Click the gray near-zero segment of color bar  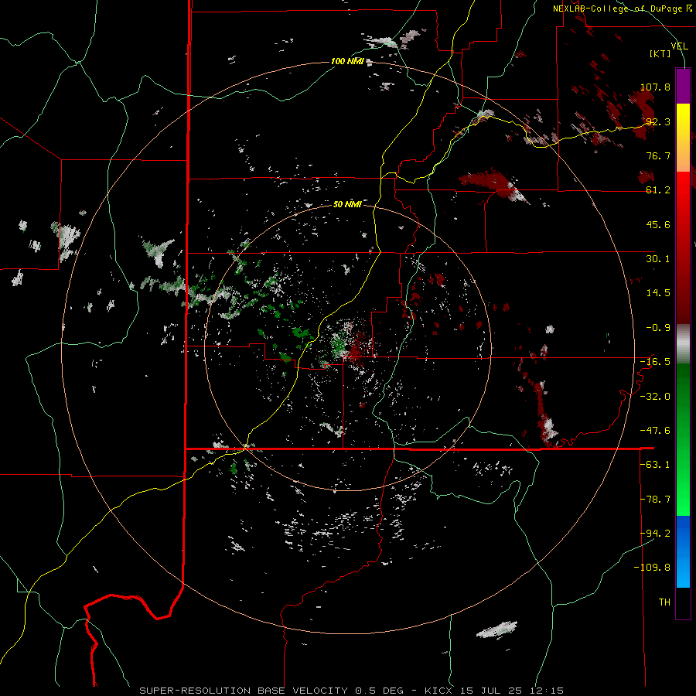683,344
